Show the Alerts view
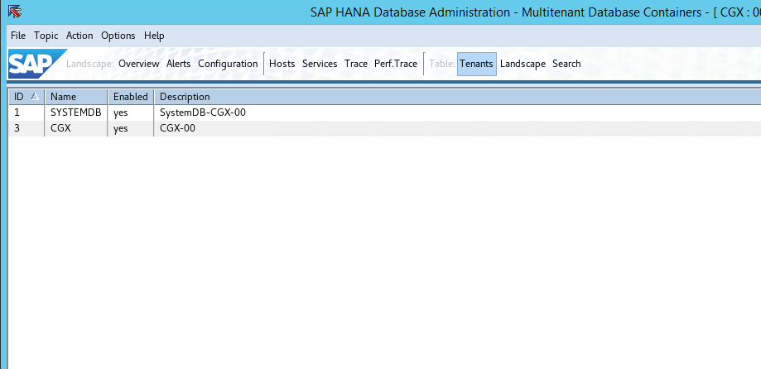 click(179, 64)
